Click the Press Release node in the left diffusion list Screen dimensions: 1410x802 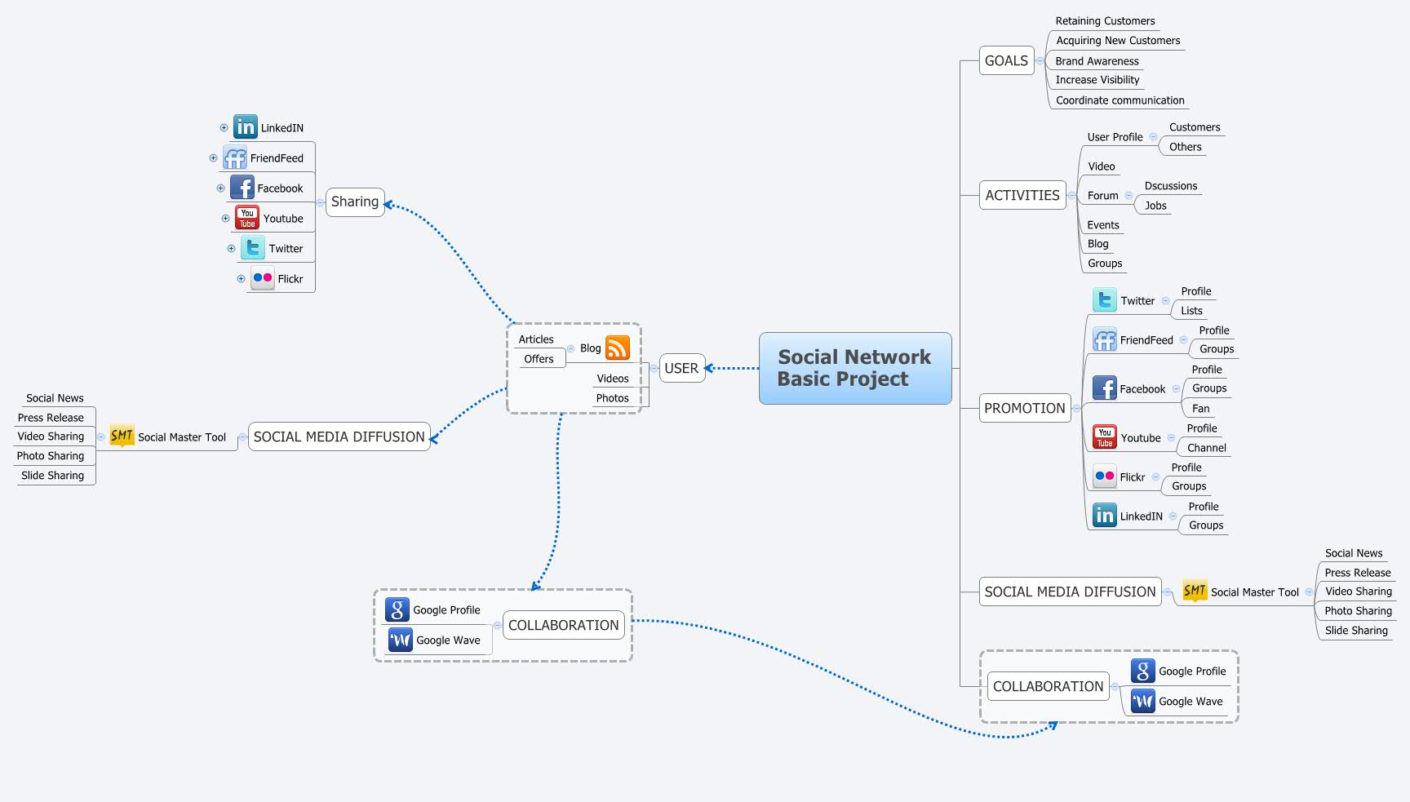pos(49,417)
